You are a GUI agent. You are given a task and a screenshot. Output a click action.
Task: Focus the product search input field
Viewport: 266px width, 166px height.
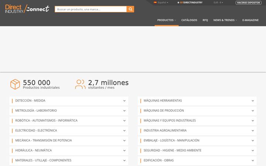tap(91, 9)
